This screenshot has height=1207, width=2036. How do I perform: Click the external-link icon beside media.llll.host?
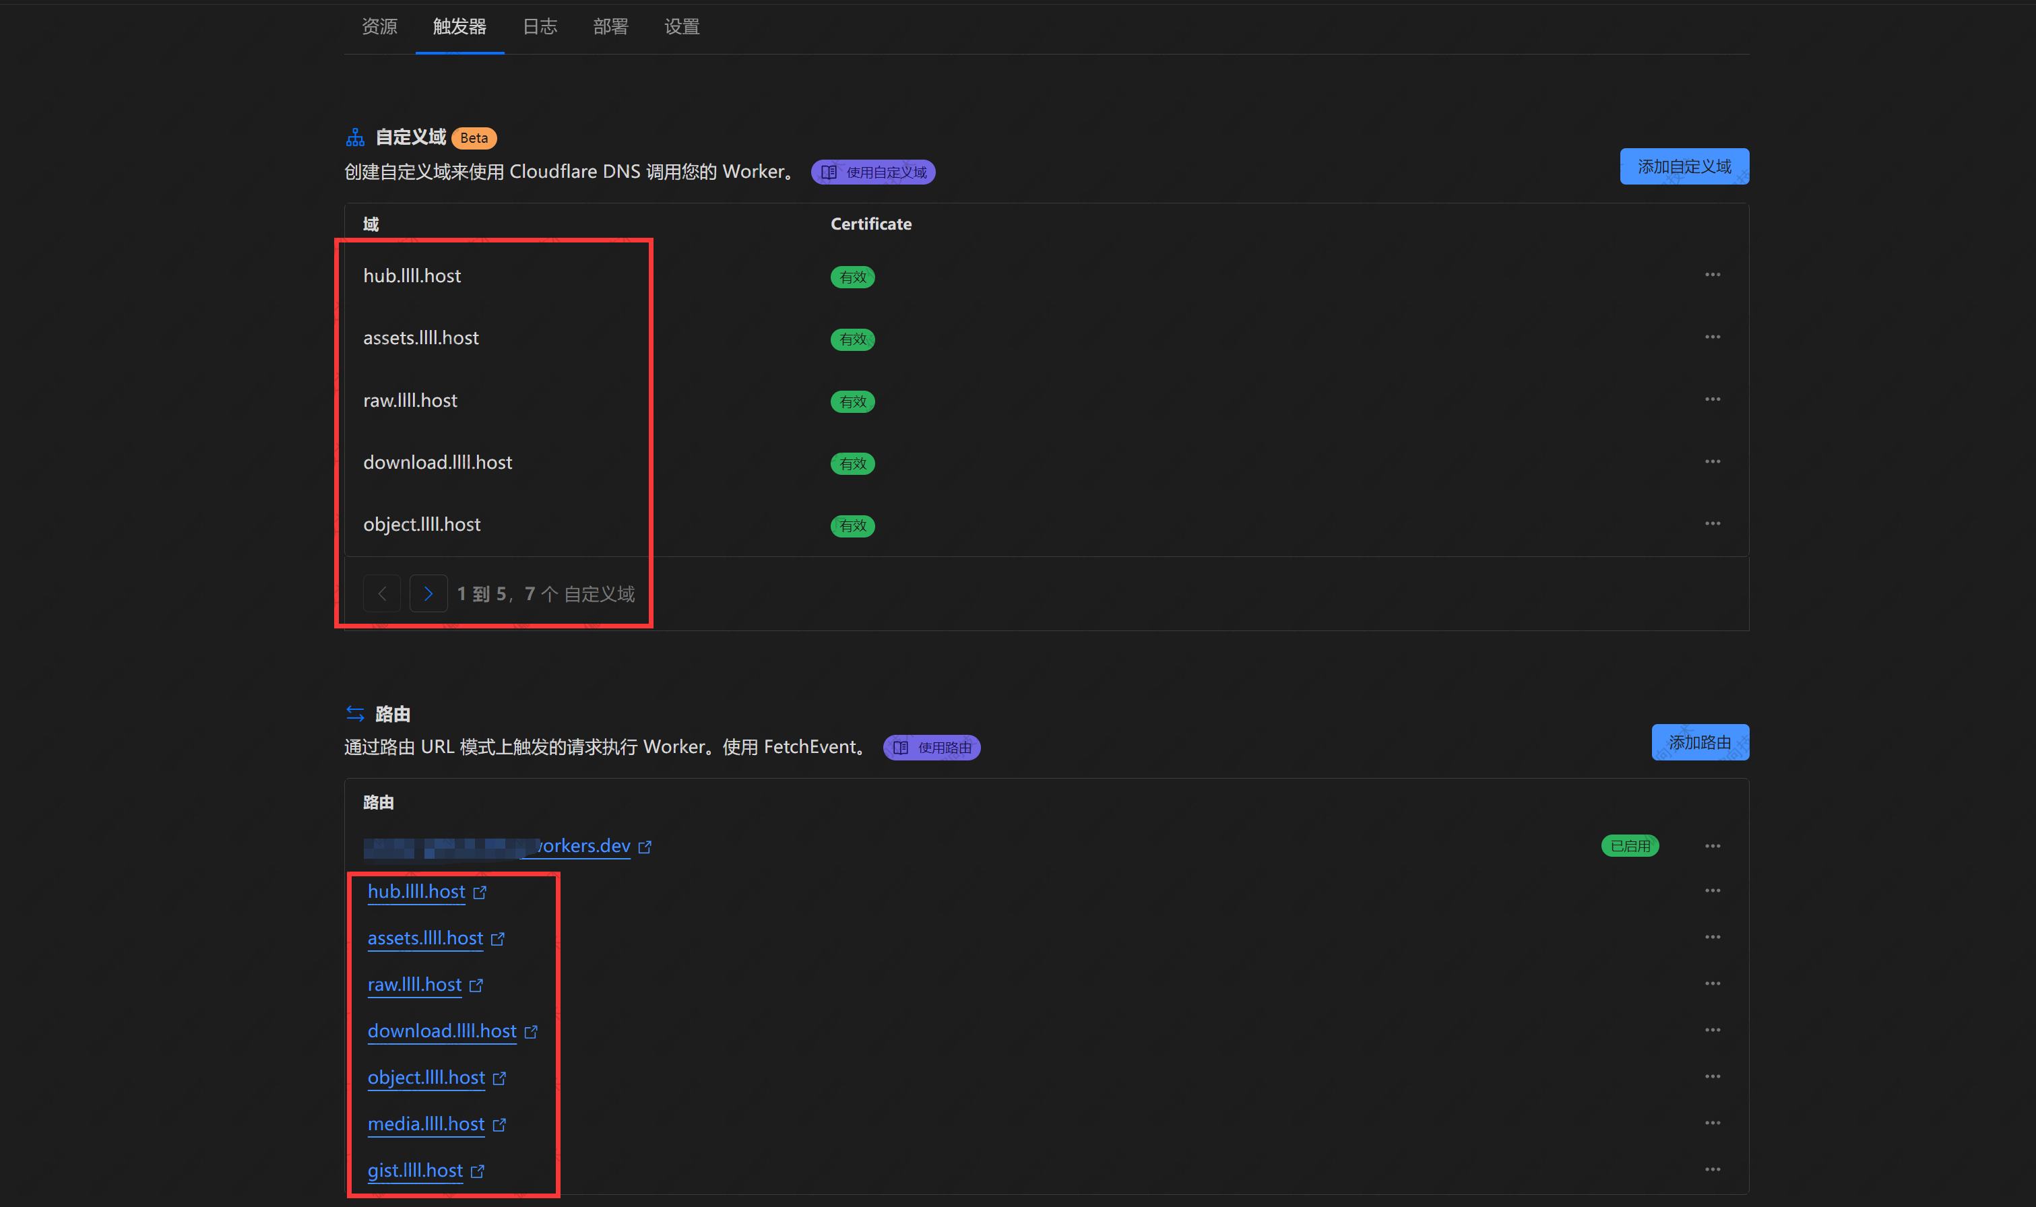point(499,1125)
